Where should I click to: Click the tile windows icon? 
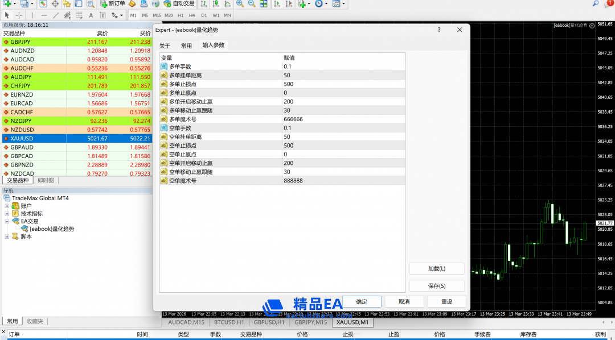click(x=264, y=3)
